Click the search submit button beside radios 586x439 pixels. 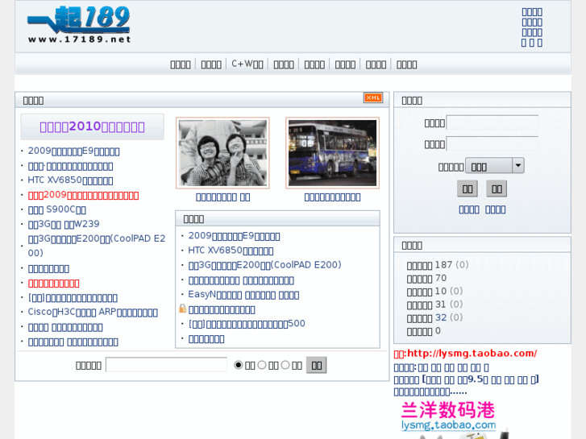coord(316,365)
